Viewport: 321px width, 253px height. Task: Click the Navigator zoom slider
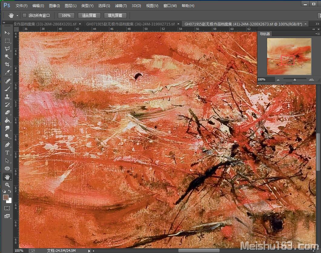pyautogui.click(x=295, y=79)
